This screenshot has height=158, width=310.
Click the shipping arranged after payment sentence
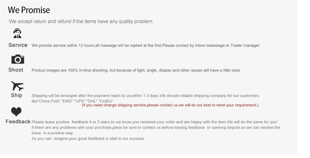(x=145, y=96)
